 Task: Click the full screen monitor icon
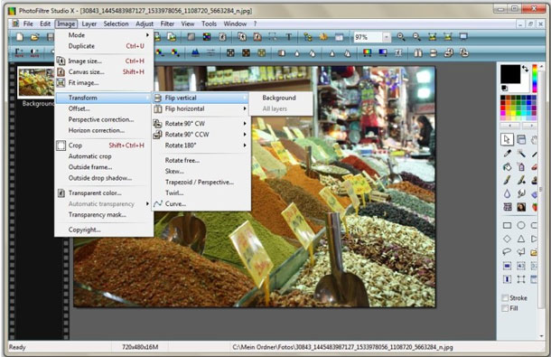click(463, 37)
